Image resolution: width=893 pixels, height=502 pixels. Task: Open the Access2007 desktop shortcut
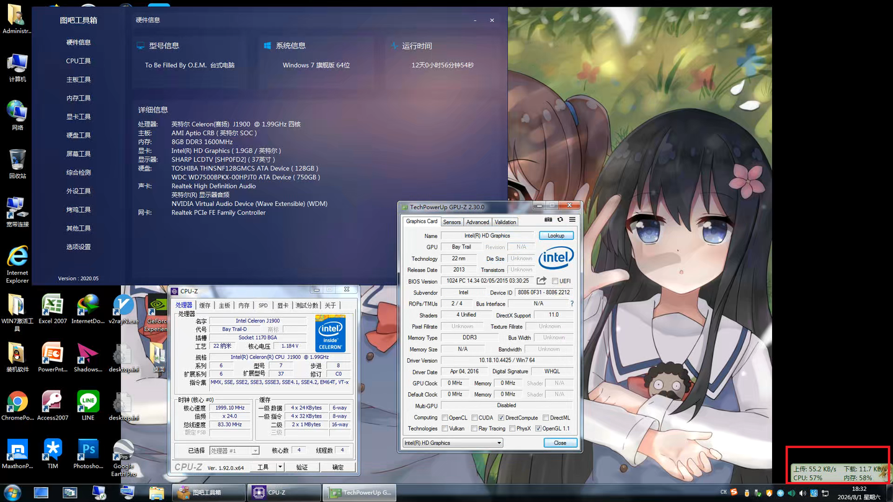(53, 406)
